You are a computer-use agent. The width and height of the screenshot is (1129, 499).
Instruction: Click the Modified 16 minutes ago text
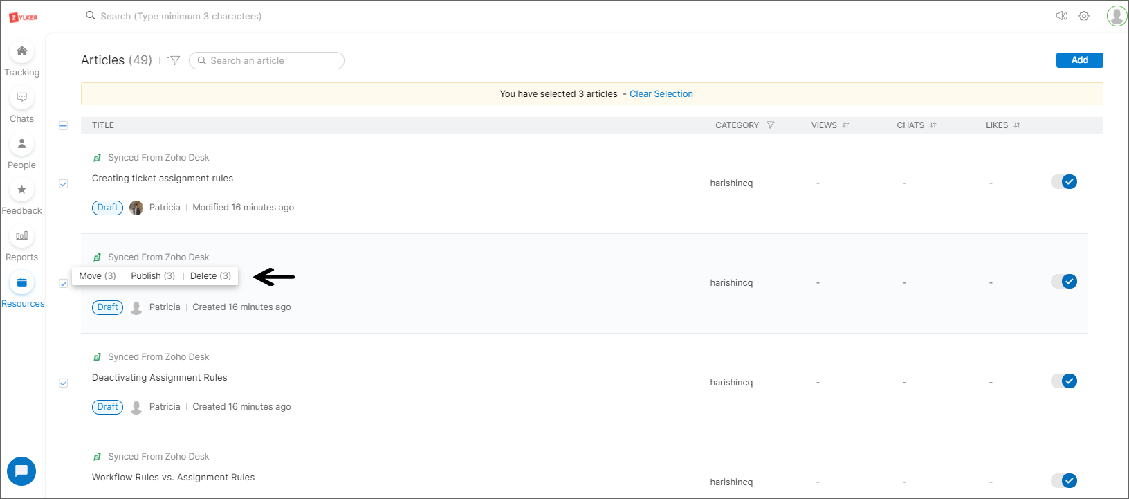[244, 208]
